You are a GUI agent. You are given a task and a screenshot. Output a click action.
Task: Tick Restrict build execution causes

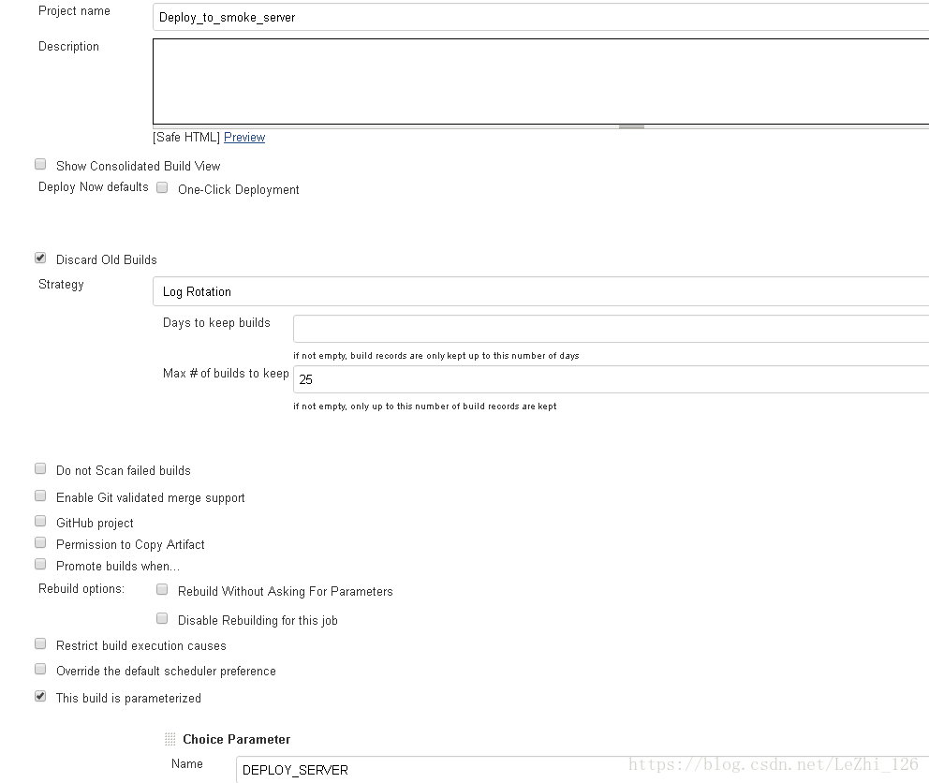point(40,643)
